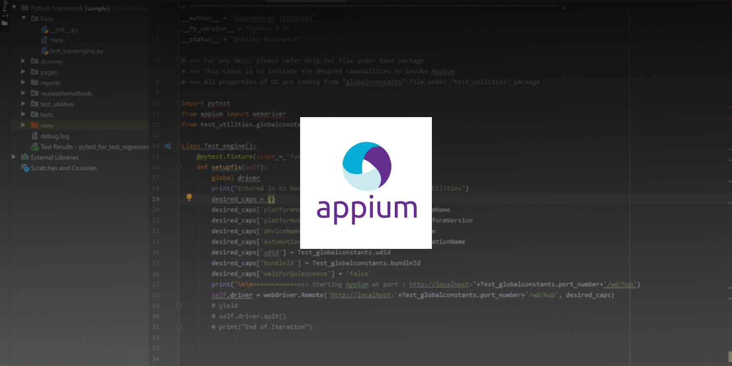The image size is (732, 366).
Task: Click desired_caps['udid'] assignment line
Action: (301, 253)
